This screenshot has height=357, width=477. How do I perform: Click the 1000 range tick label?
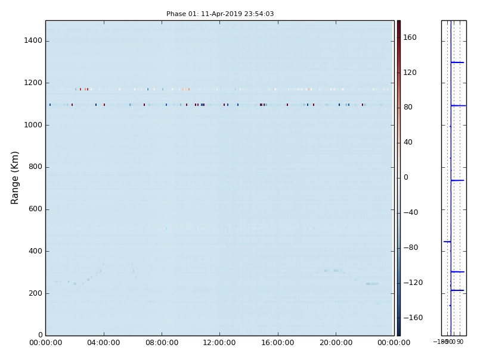(x=33, y=125)
